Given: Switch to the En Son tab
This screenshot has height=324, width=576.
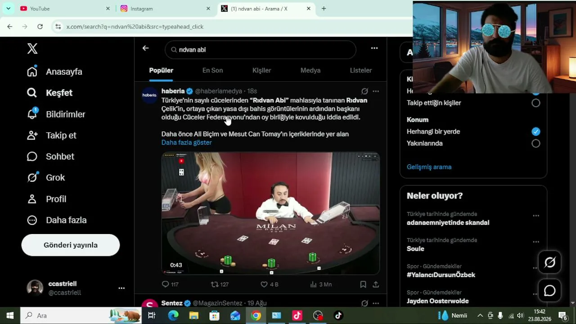Looking at the screenshot, I should click(212, 70).
